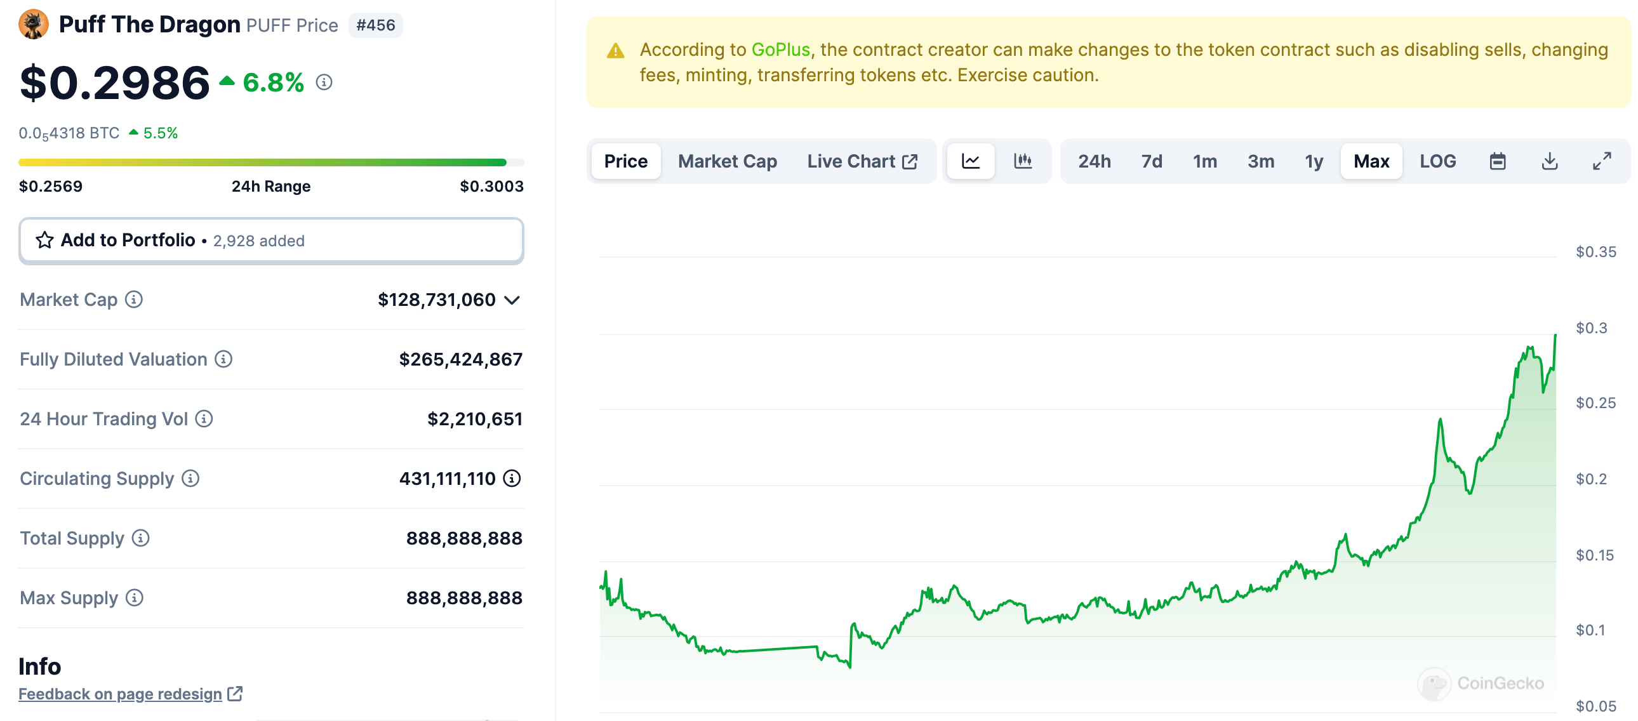Click the info icon beside the 6.8% change
The image size is (1638, 721).
click(x=324, y=83)
